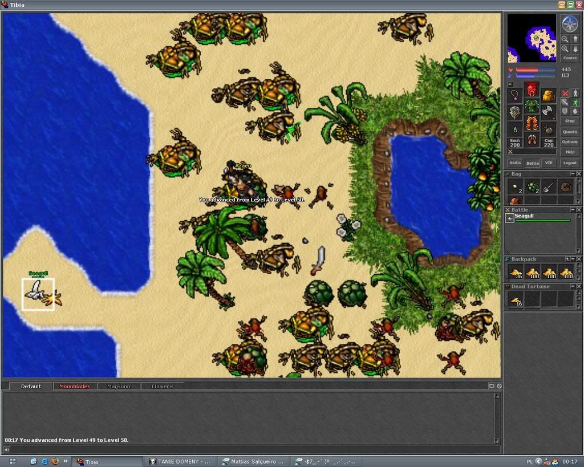Screen dimensions: 584x467
Task: Go up one container level in Backpack
Action: tap(567, 259)
